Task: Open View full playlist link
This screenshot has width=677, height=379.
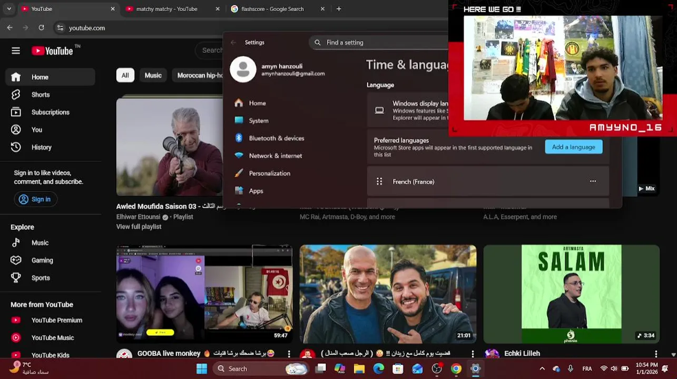Action: 139,227
